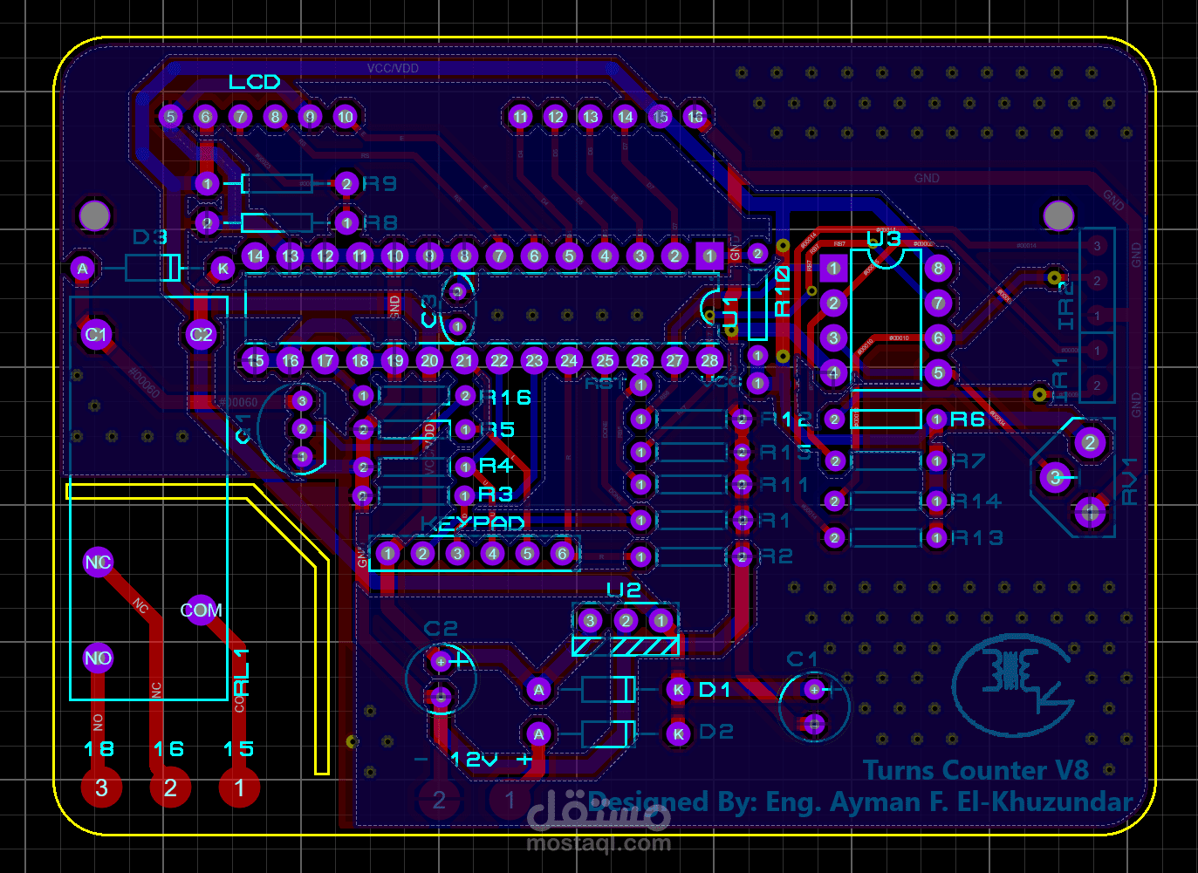This screenshot has width=1198, height=873.
Task: Click the KEYPAD silkscreen label
Action: [474, 523]
